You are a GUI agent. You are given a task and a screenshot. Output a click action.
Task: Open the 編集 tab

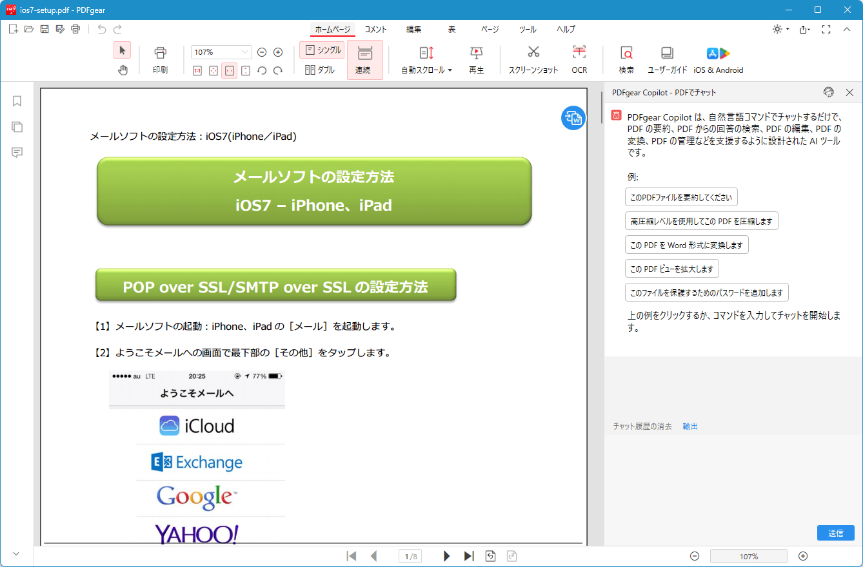[x=414, y=30]
